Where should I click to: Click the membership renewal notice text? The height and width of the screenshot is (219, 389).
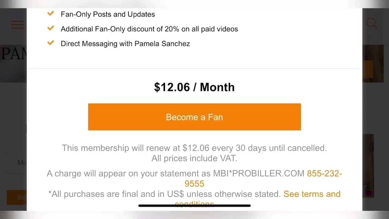[x=194, y=148]
